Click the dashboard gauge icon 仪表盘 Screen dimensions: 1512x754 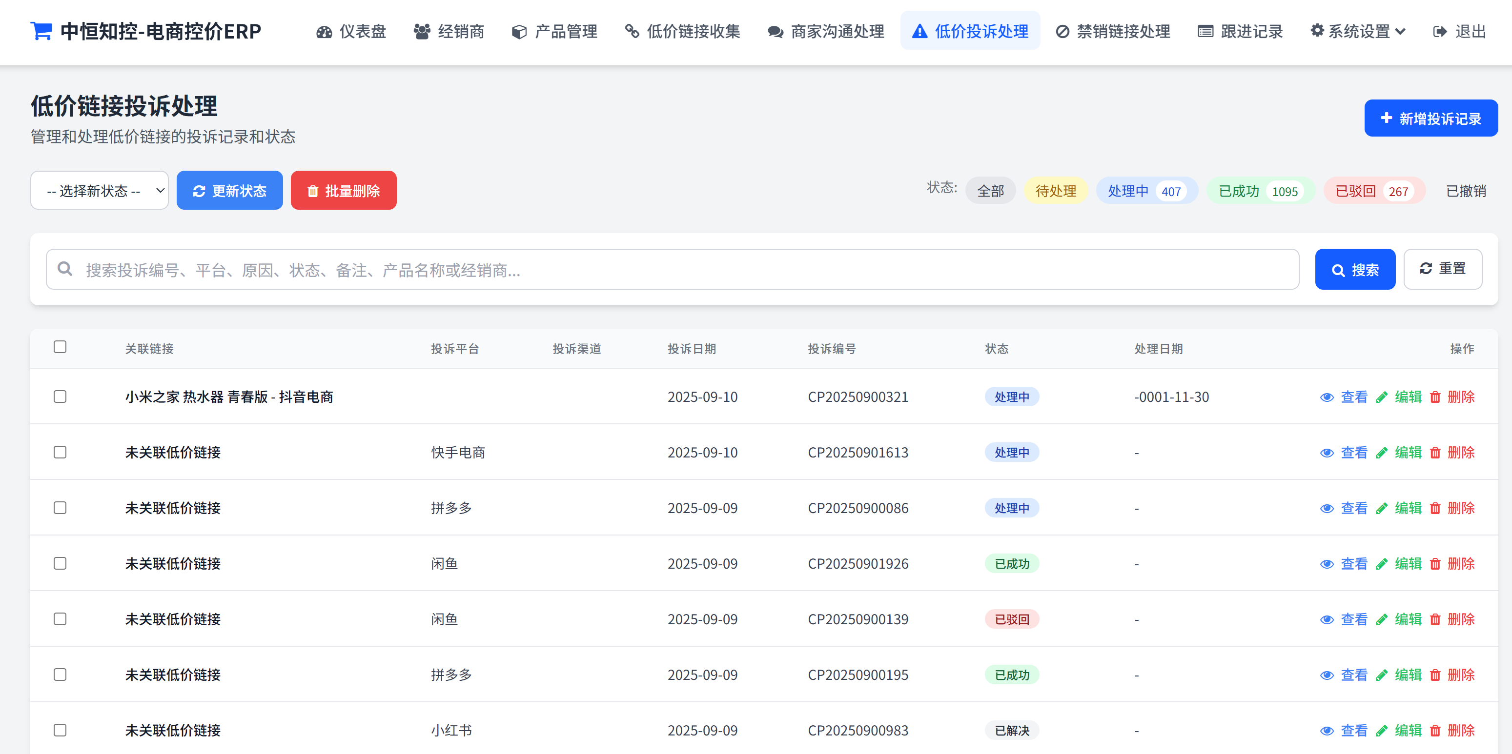324,32
